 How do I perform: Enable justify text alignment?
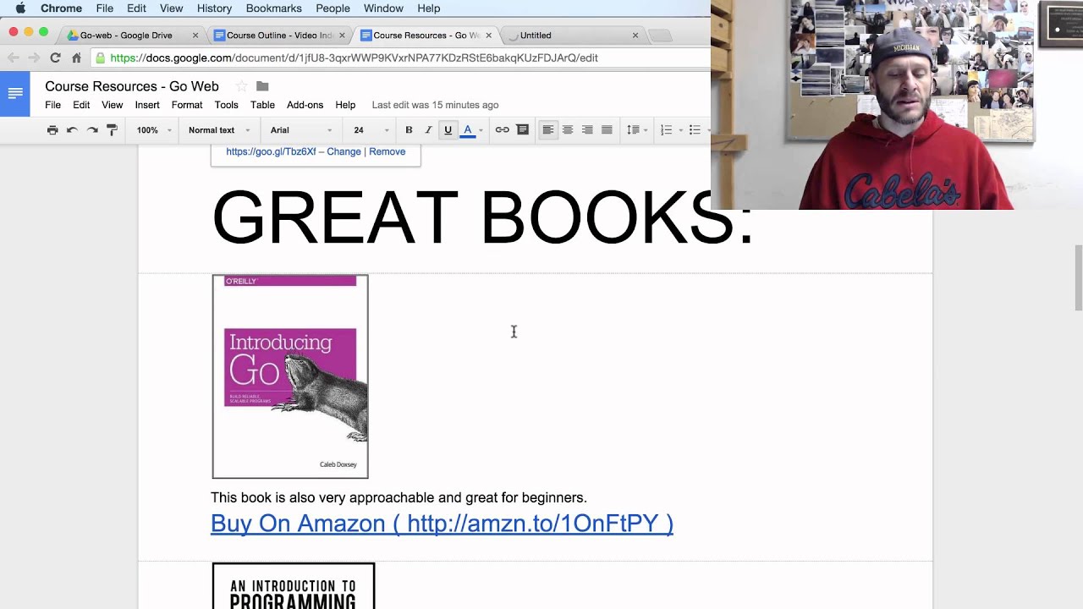[x=607, y=130]
